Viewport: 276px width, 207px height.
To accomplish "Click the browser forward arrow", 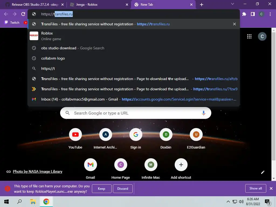I will (x=15, y=14).
